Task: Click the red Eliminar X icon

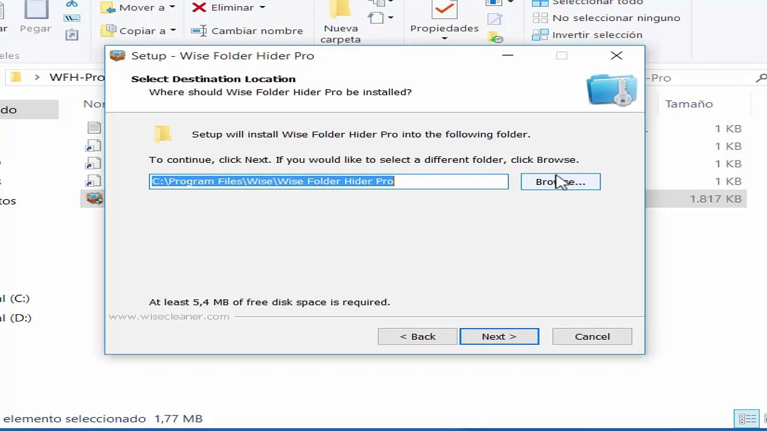Action: [x=199, y=8]
